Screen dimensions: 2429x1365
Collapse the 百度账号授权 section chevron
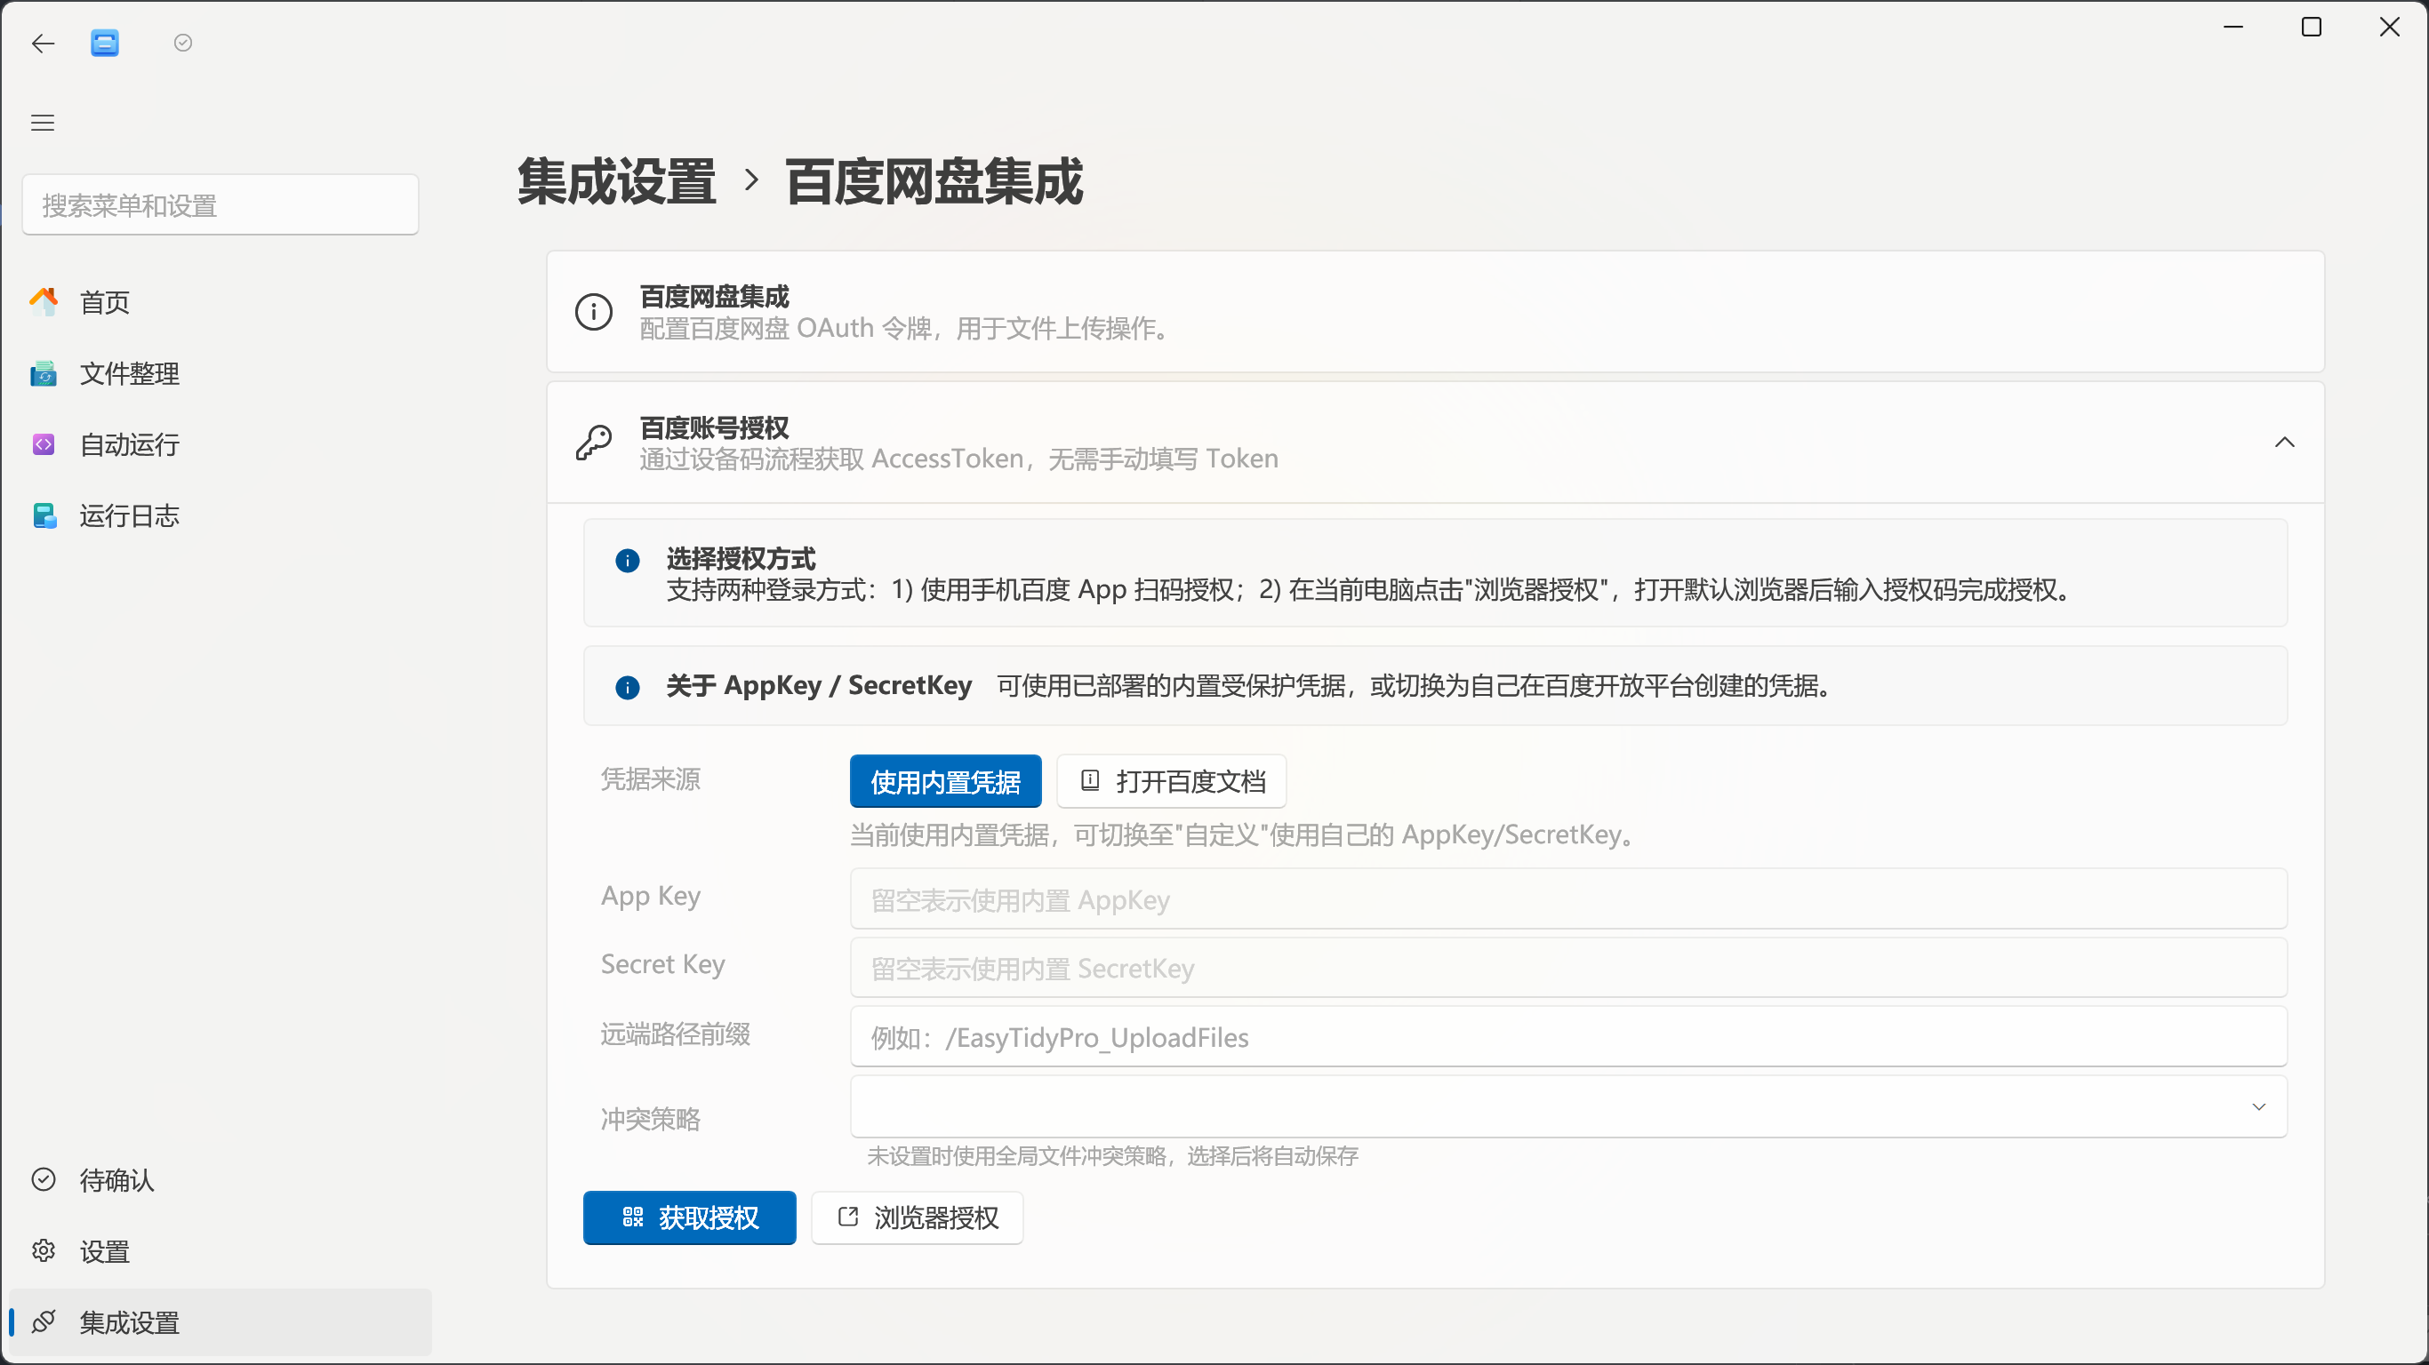pos(2284,443)
